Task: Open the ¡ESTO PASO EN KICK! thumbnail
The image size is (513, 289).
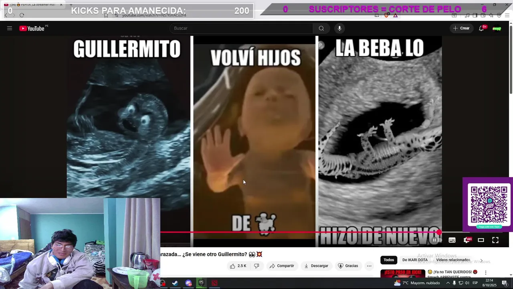Action: point(403,273)
